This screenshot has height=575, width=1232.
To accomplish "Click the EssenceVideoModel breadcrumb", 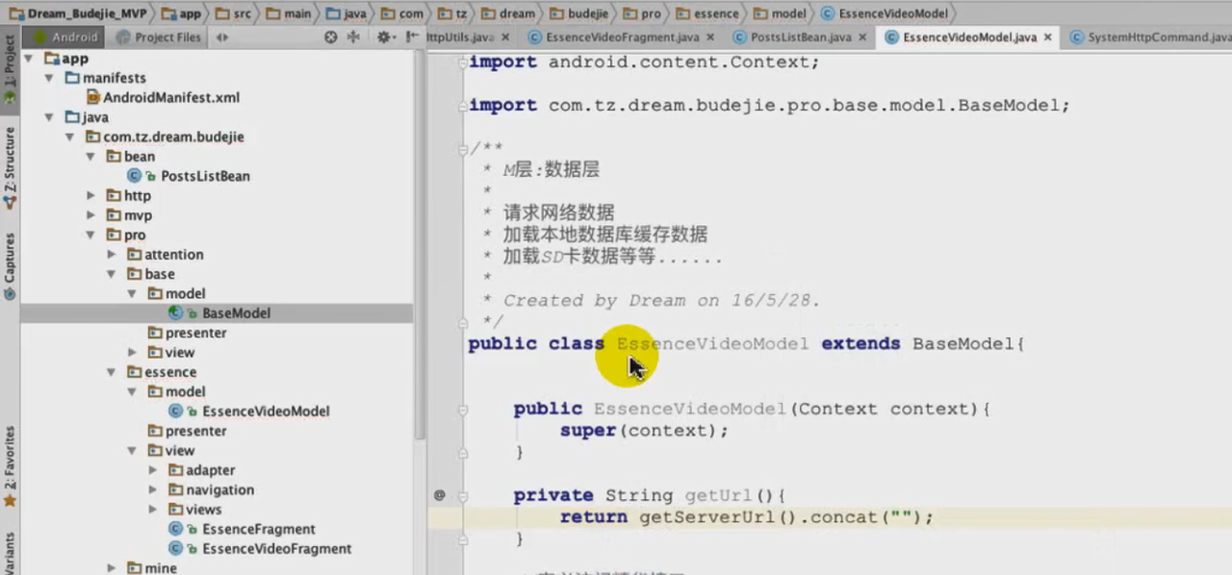I will 885,13.
